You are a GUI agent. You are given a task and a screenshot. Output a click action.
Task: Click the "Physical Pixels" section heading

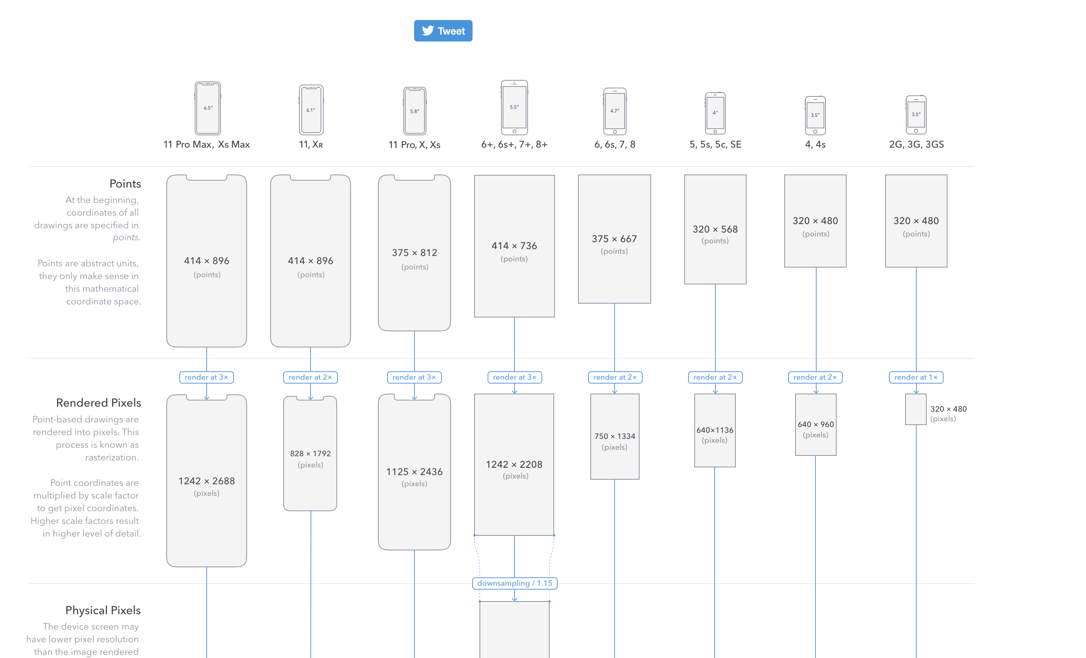point(103,610)
